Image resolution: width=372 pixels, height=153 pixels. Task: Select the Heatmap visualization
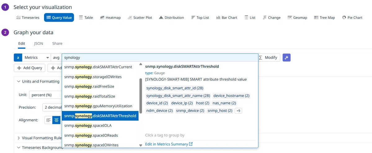coord(111,18)
